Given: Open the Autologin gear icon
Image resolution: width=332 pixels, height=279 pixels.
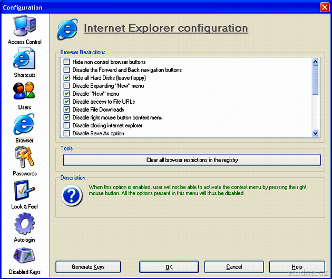Looking at the screenshot, I should click(24, 224).
